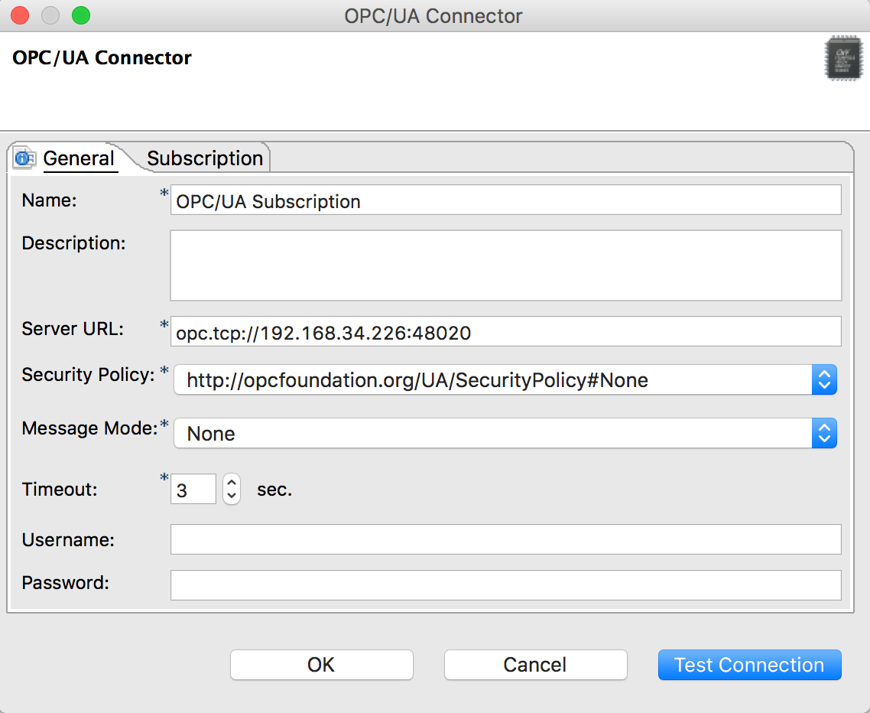The image size is (870, 713).
Task: Click the "Description:" label
Action: click(x=74, y=243)
